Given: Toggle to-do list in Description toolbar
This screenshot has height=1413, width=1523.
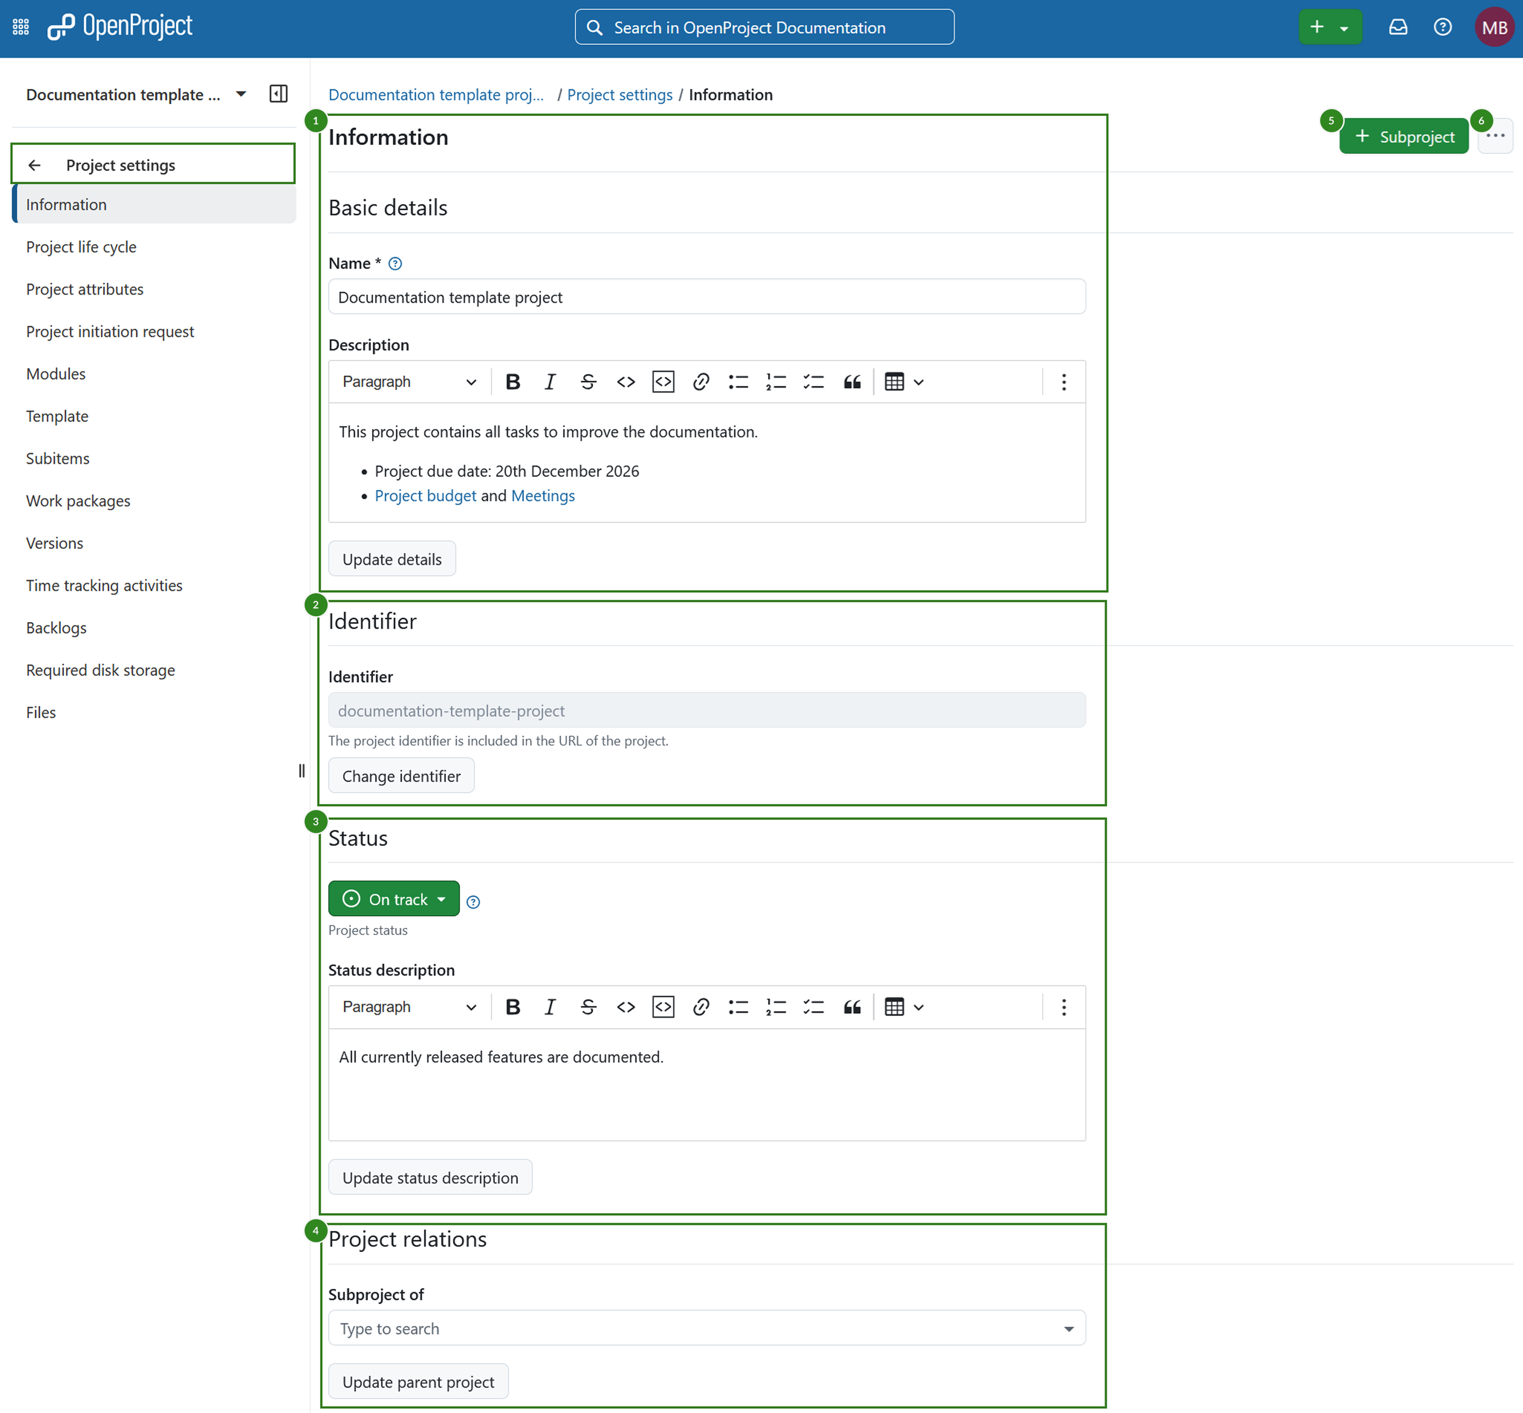Looking at the screenshot, I should pyautogui.click(x=813, y=382).
